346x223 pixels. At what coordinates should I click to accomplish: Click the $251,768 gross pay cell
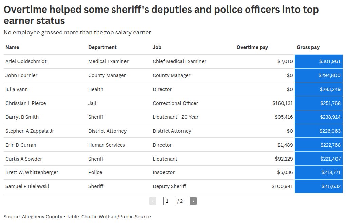pyautogui.click(x=330, y=103)
